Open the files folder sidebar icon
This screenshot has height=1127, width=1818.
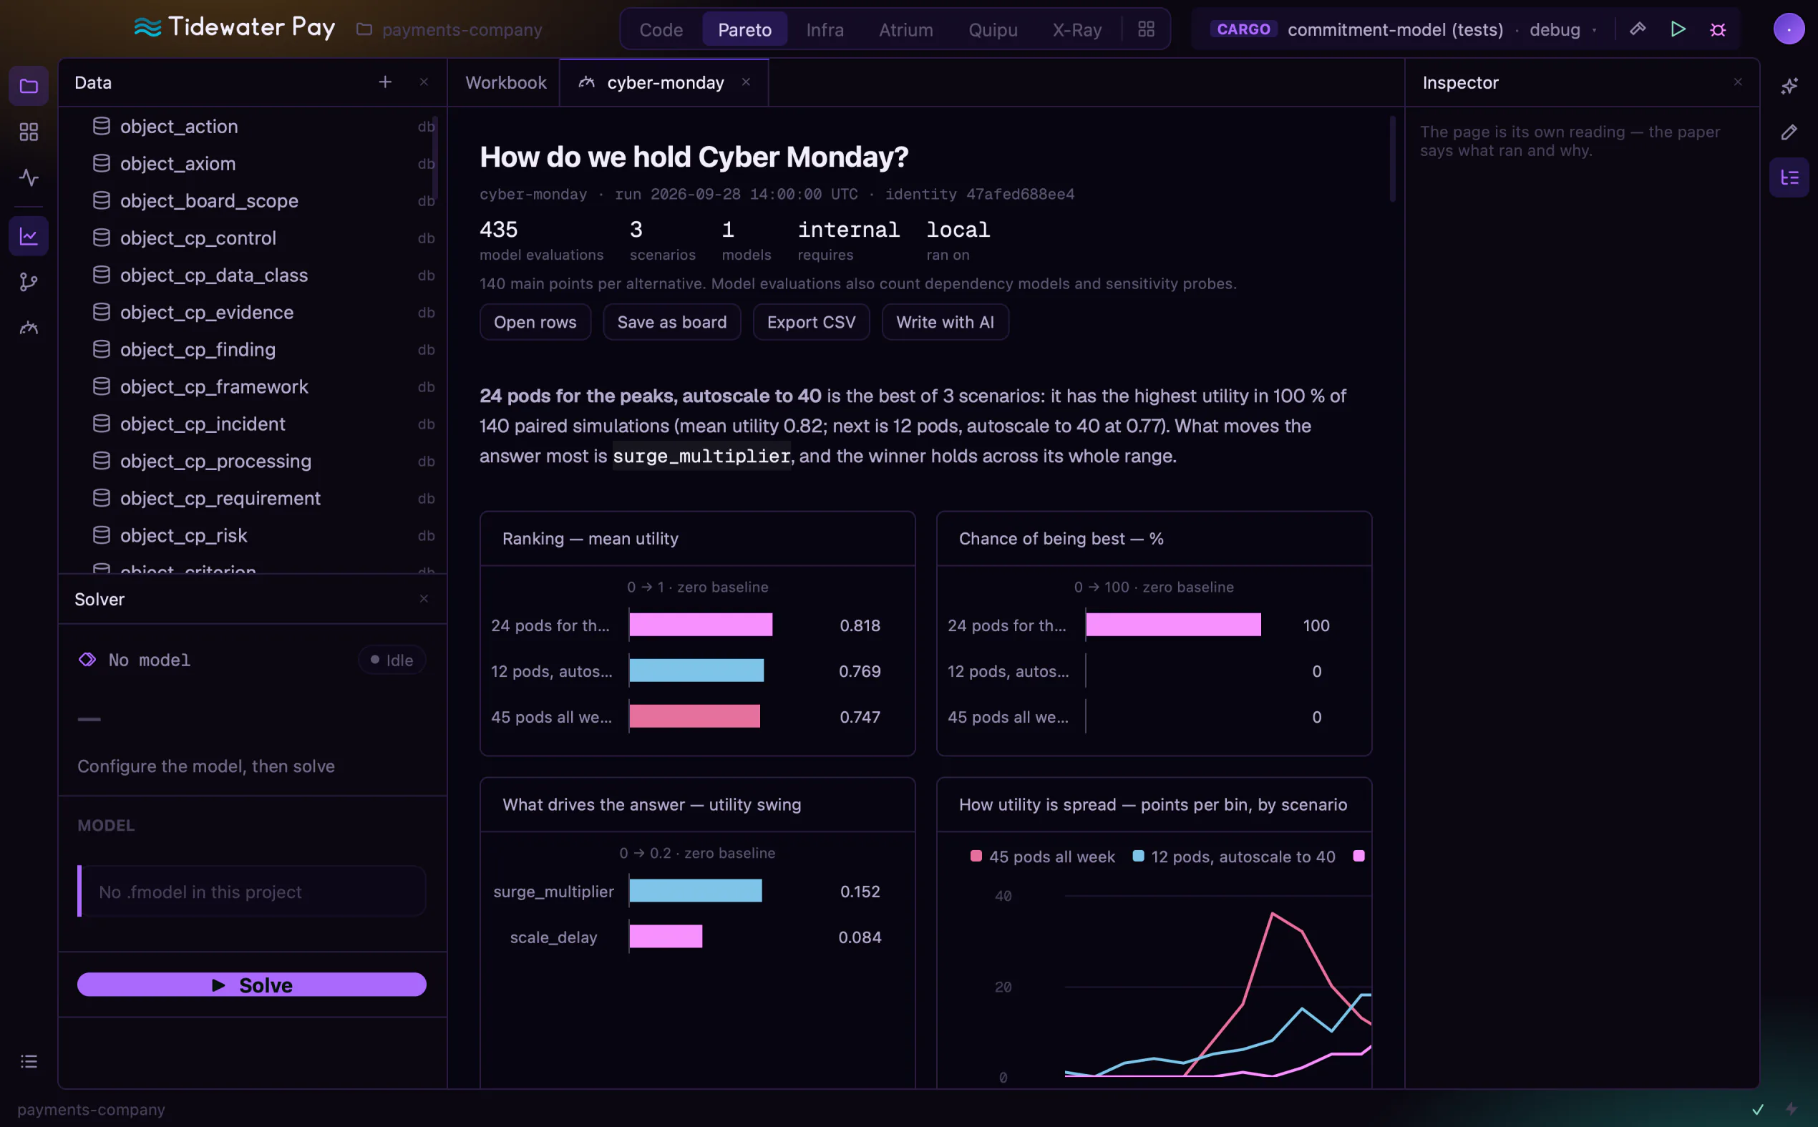29,87
